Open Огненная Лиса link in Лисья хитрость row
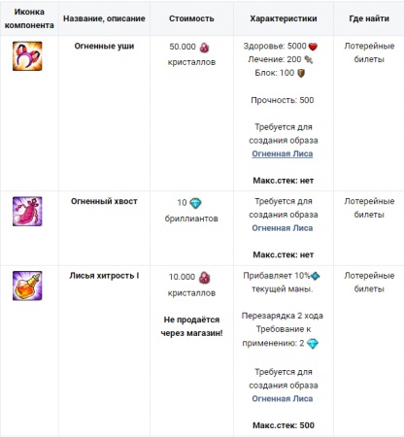This screenshot has width=404, height=437. (x=283, y=399)
